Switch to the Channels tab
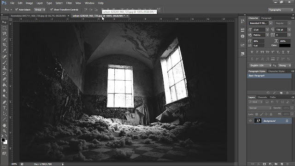 pyautogui.click(x=262, y=97)
